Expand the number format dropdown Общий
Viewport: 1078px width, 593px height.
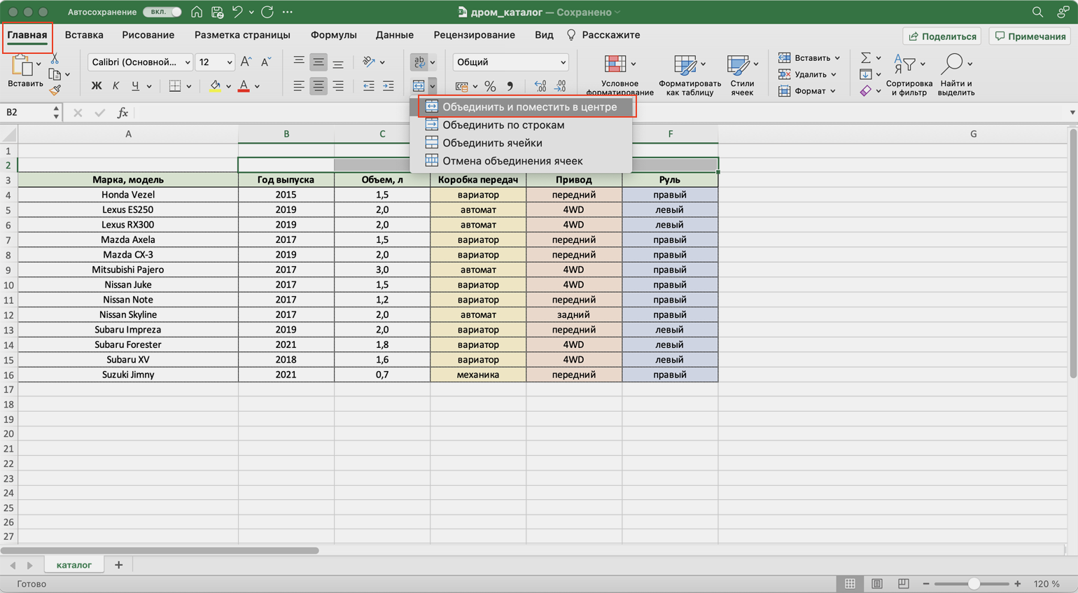click(510, 62)
